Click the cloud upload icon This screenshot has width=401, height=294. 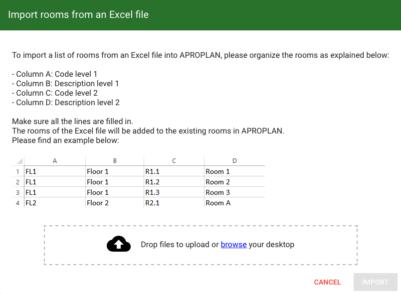[x=119, y=244]
